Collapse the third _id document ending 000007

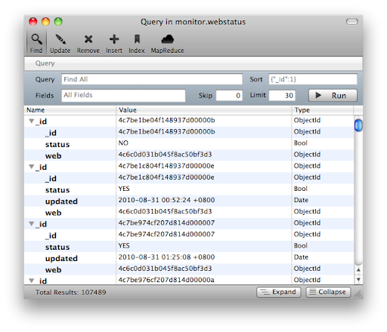(32, 223)
